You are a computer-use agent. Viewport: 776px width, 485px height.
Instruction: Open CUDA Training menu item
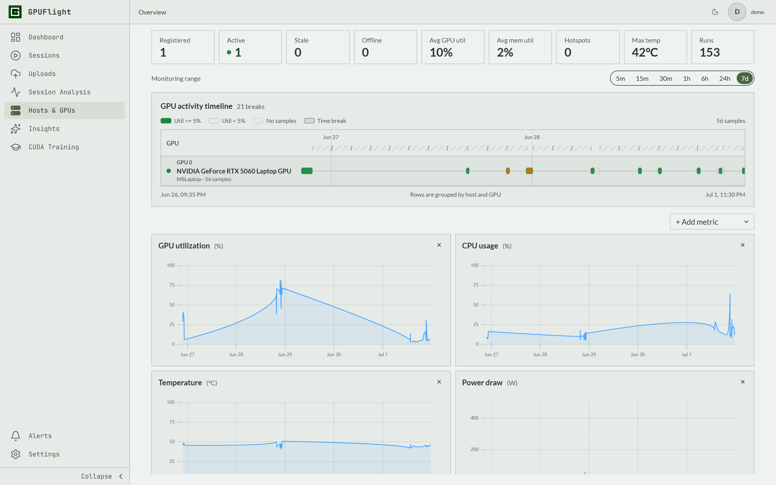click(64, 147)
